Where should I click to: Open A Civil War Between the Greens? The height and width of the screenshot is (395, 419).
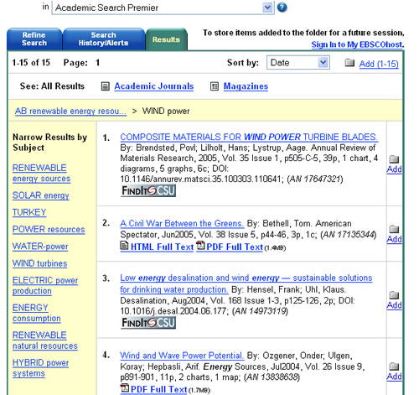pyautogui.click(x=182, y=223)
